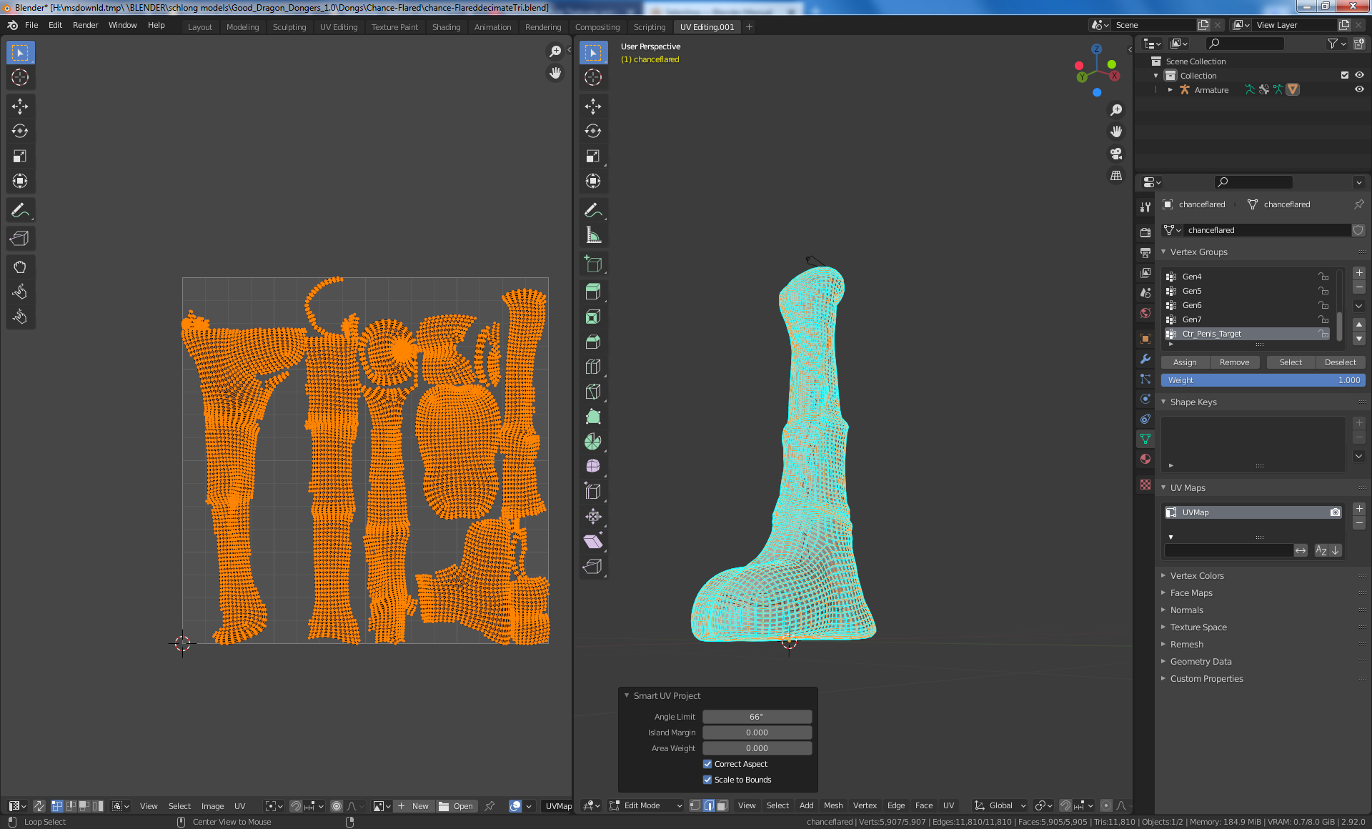Select the Cursor tool in UV editor
Image resolution: width=1372 pixels, height=829 pixels.
[x=20, y=77]
